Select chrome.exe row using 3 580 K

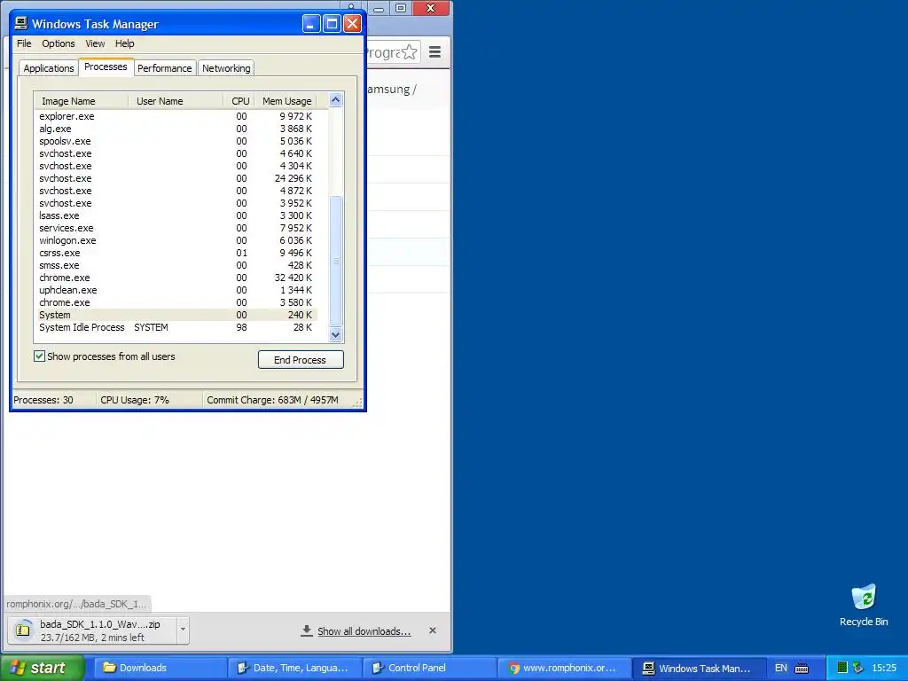pos(176,303)
